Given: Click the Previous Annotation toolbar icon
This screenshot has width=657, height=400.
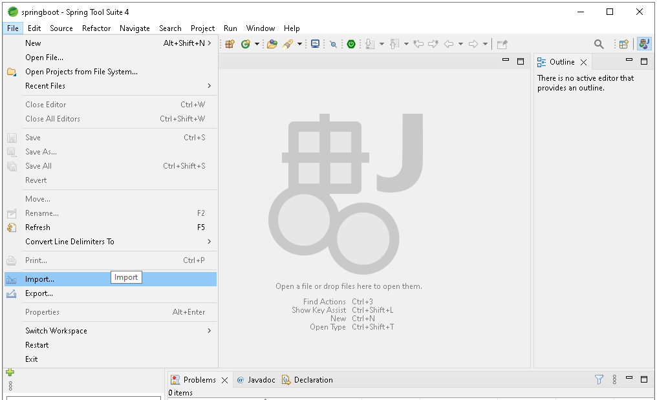Looking at the screenshot, I should [394, 44].
